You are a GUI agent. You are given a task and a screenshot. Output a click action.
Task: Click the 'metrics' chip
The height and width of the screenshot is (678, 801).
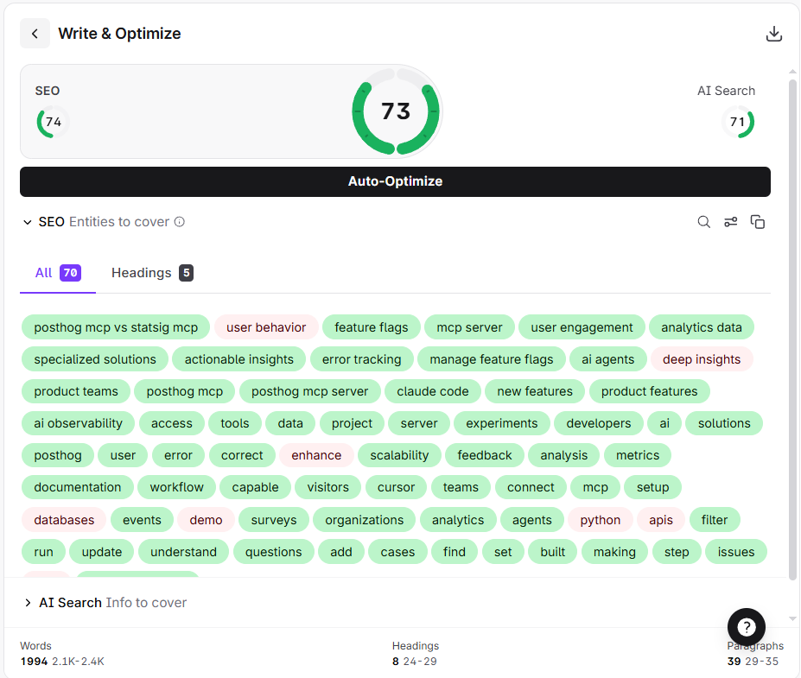[638, 455]
